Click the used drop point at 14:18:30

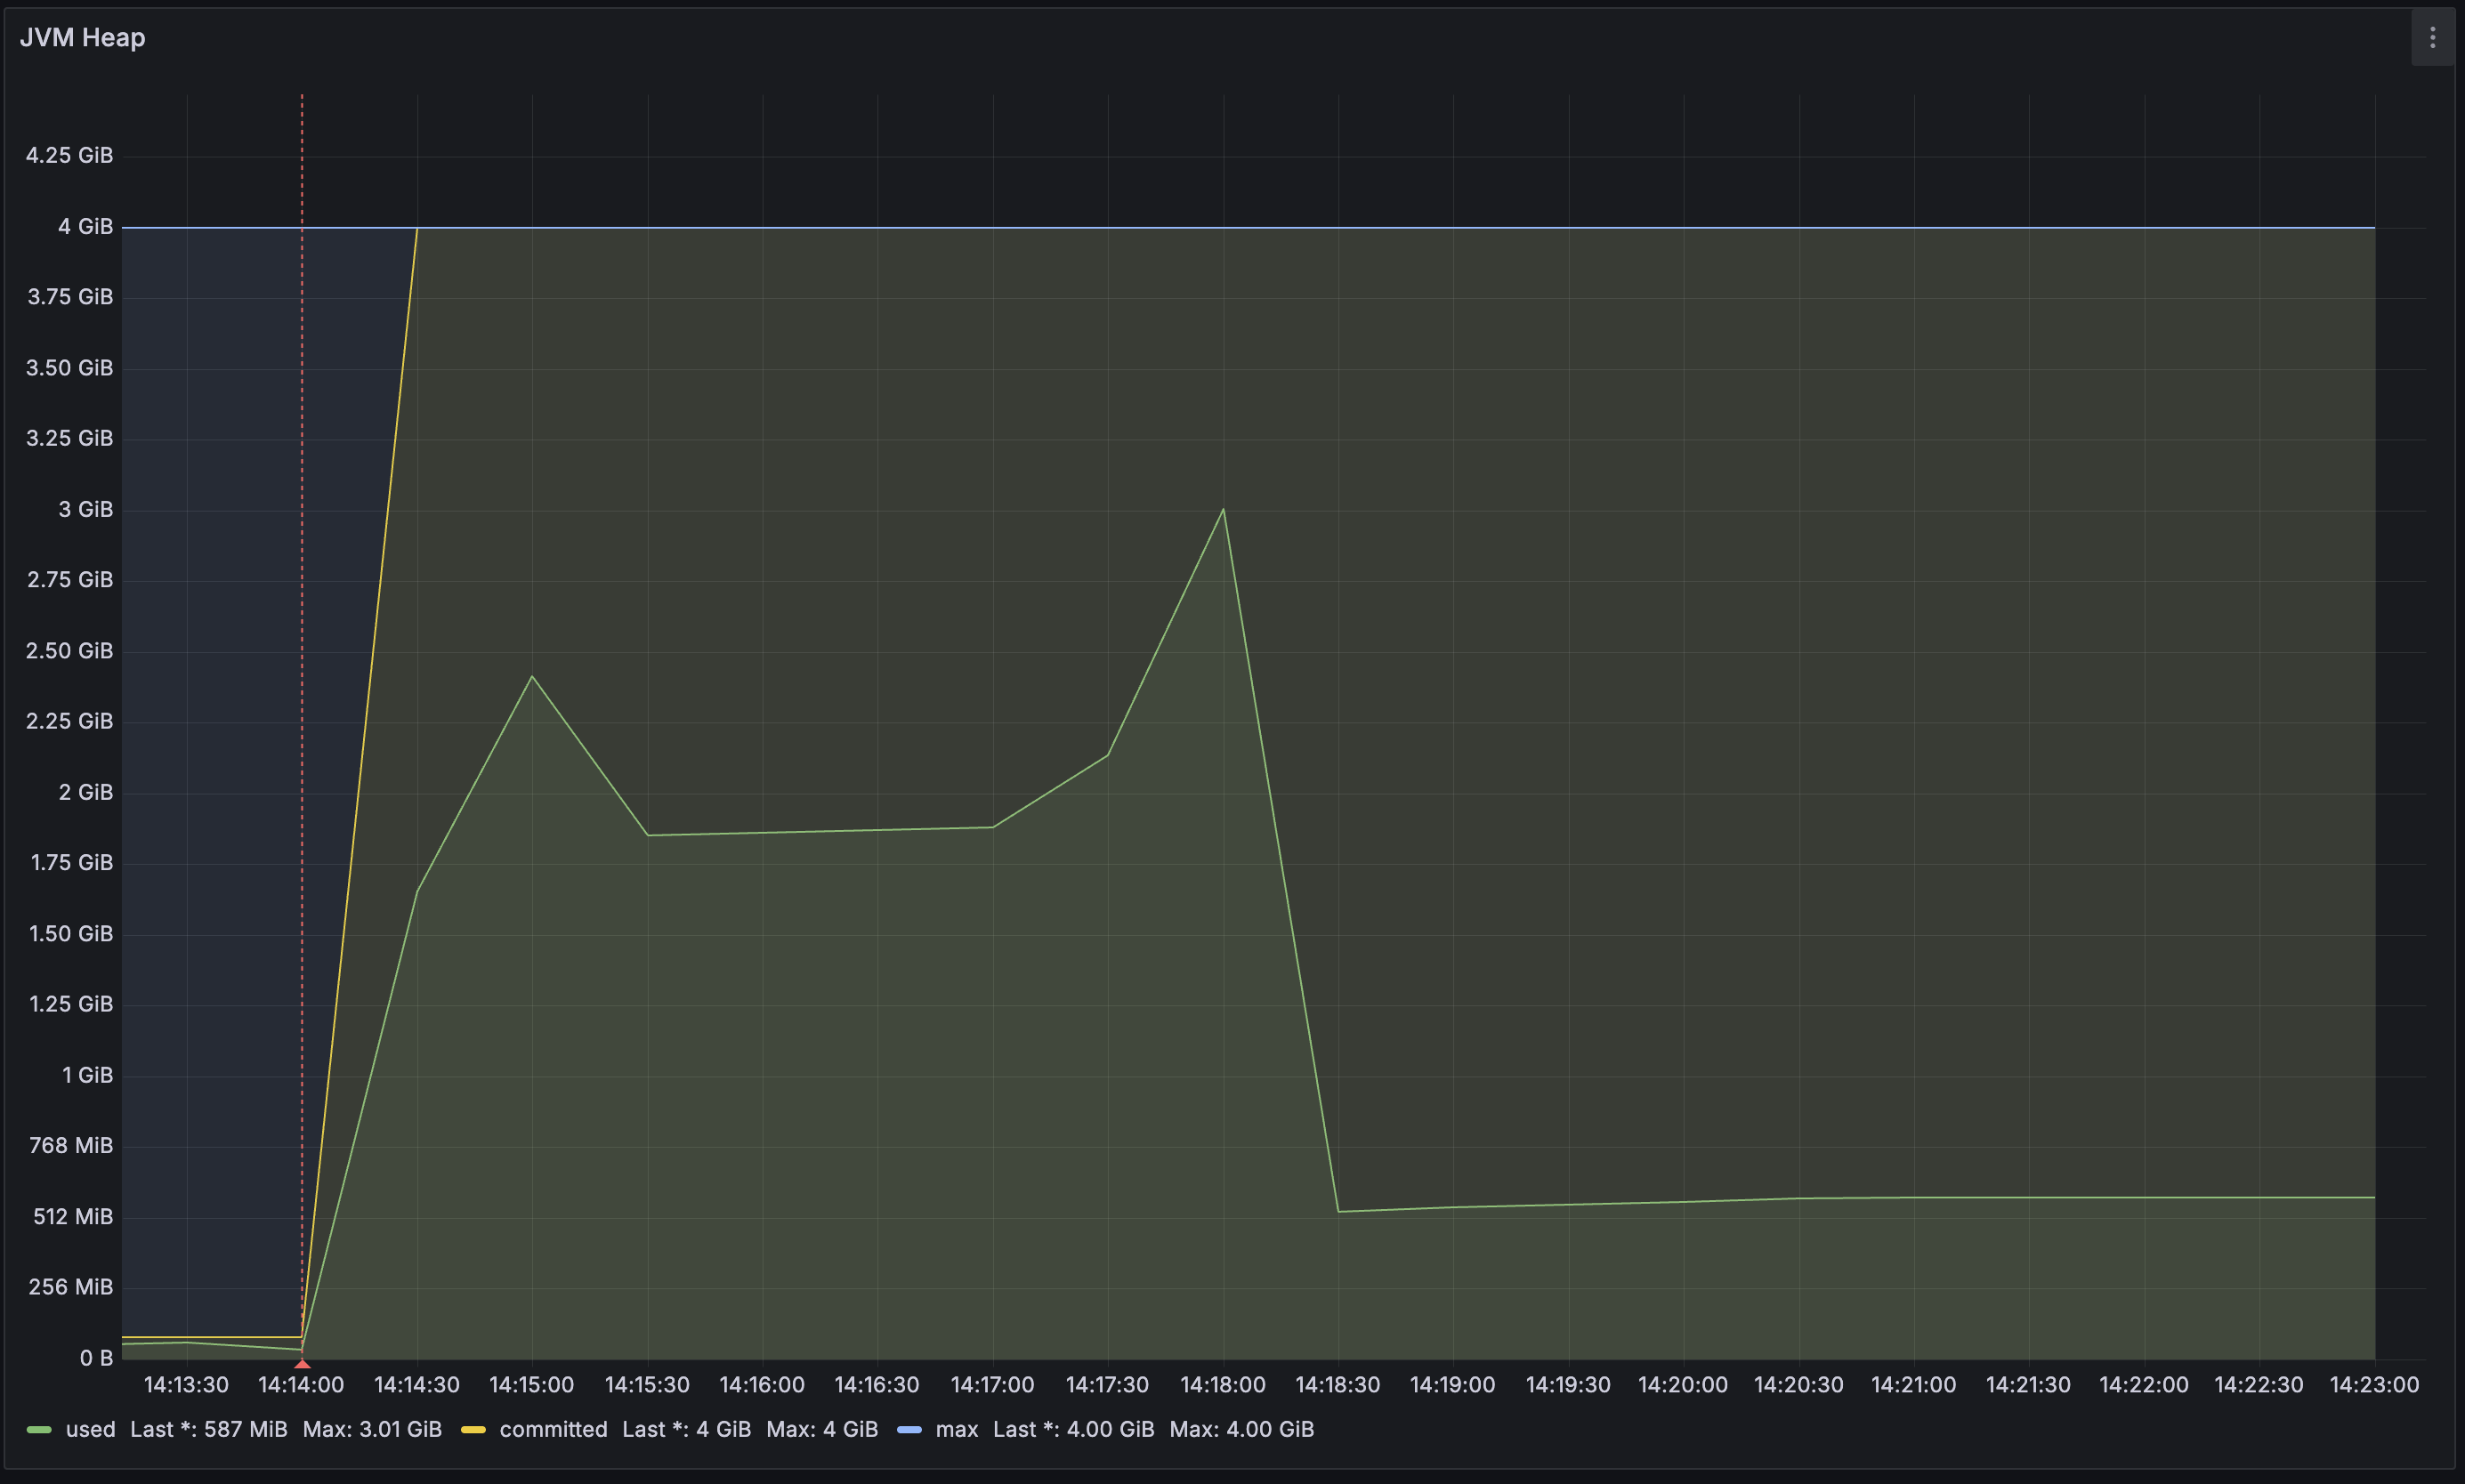[x=1338, y=1211]
